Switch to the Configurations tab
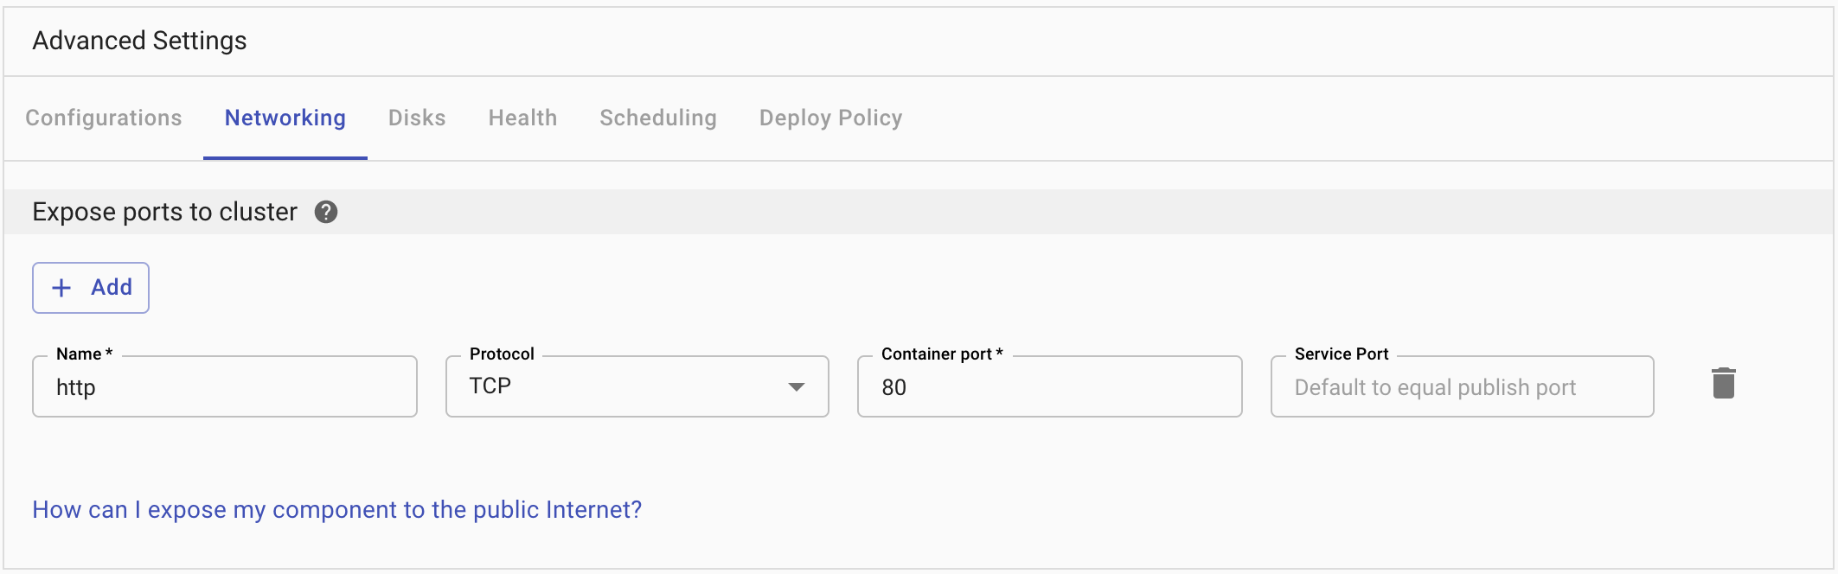 pyautogui.click(x=104, y=118)
